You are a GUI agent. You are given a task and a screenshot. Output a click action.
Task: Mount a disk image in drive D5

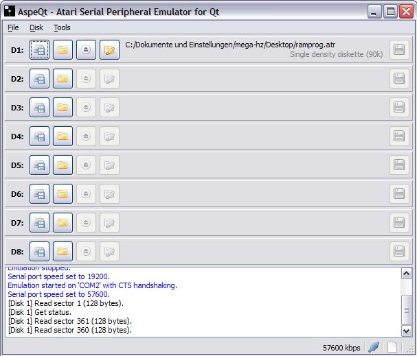point(39,165)
